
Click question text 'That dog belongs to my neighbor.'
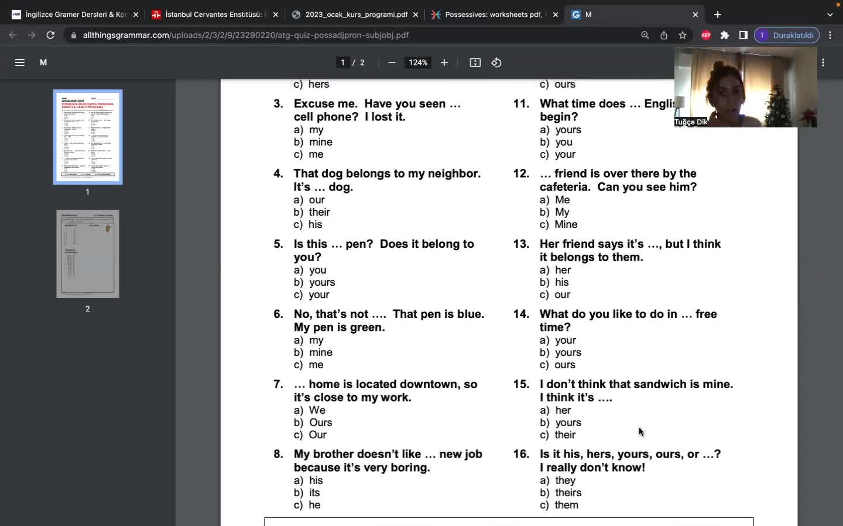[387, 174]
